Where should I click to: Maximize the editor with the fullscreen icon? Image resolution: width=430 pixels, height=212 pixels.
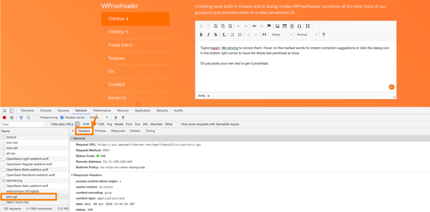[x=308, y=26]
